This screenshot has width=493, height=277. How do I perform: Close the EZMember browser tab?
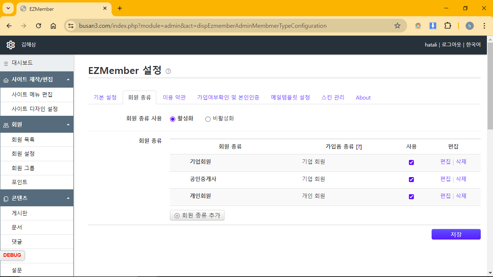[105, 8]
